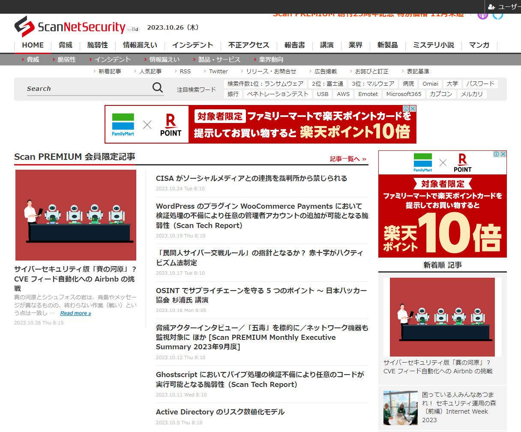Click the Search input field
Viewport: 521px width, 432px height.
77,88
